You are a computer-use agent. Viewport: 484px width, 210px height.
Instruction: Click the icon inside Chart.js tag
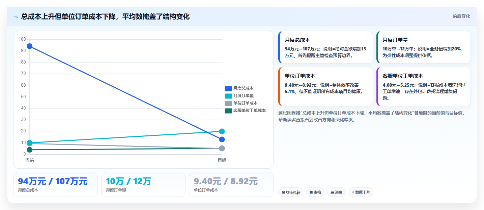click(284, 193)
